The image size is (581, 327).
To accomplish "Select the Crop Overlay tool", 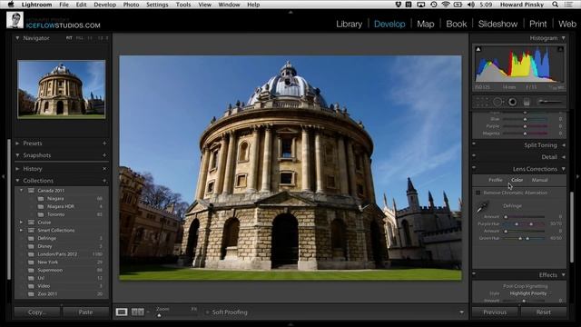I will coord(482,102).
